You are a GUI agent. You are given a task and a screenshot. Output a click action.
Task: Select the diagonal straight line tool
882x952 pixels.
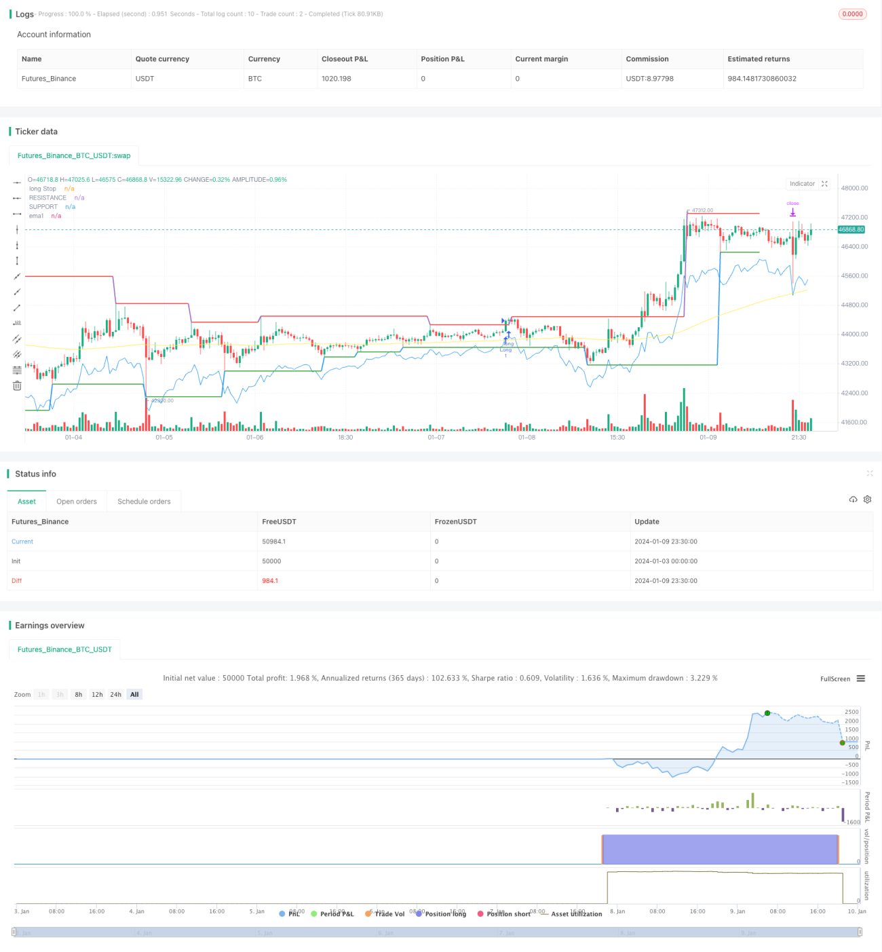(x=17, y=276)
